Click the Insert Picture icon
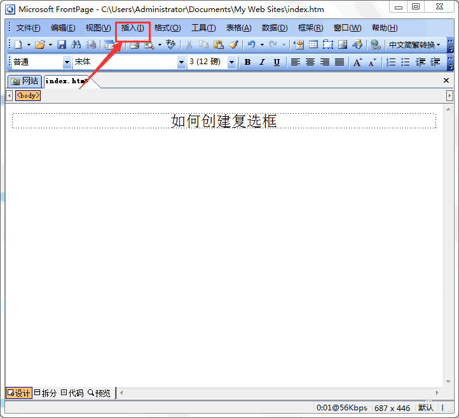 pos(343,44)
